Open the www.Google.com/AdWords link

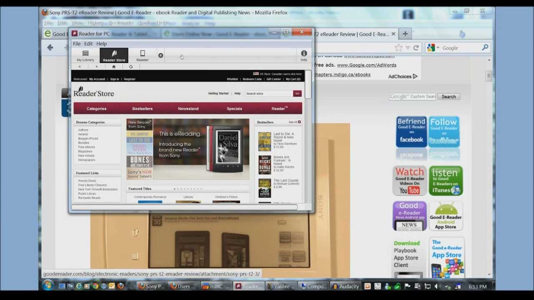click(366, 65)
